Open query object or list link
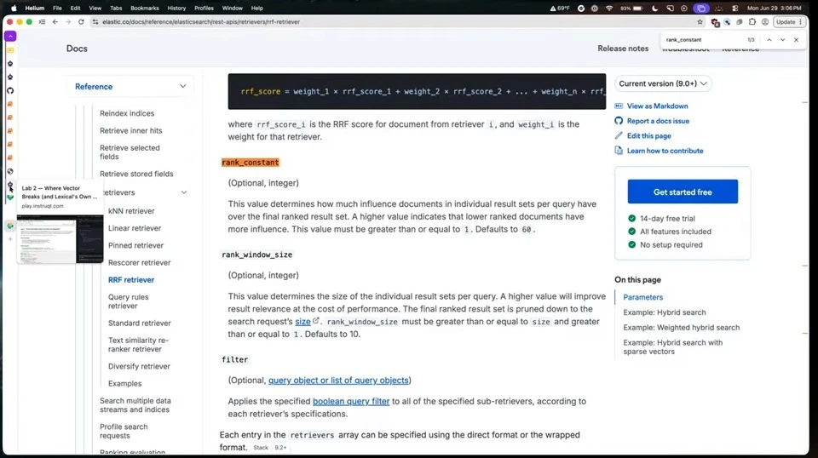This screenshot has width=818, height=458. click(338, 381)
